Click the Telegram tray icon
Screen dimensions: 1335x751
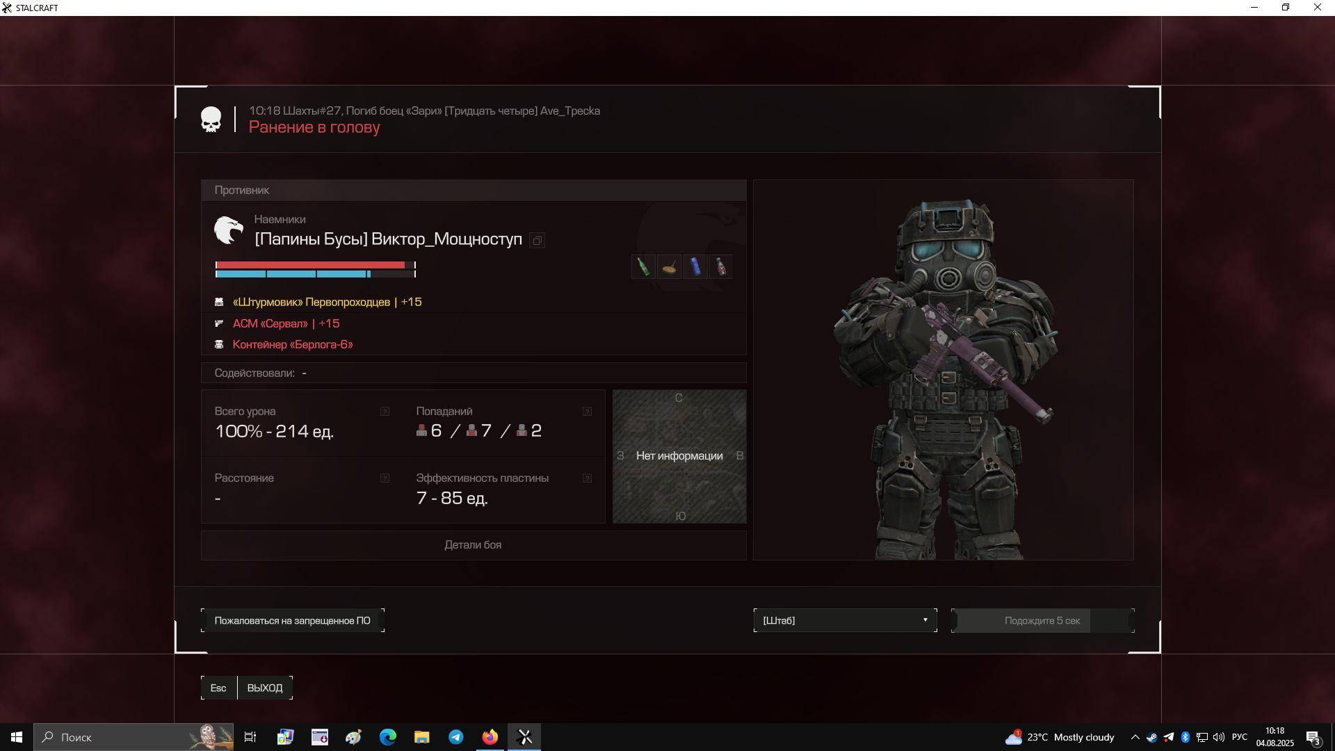pos(1169,737)
